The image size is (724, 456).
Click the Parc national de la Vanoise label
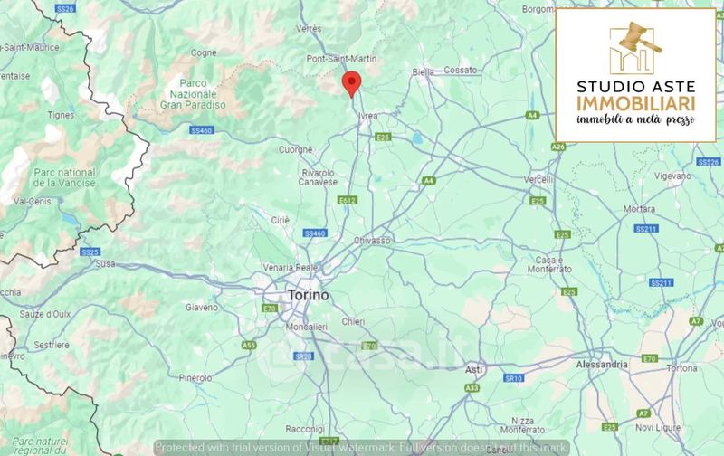[x=64, y=177]
